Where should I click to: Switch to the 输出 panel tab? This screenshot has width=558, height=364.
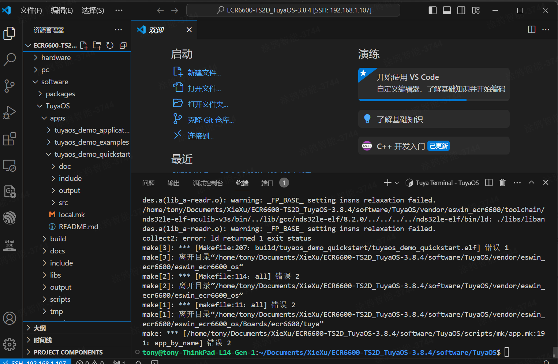point(173,183)
